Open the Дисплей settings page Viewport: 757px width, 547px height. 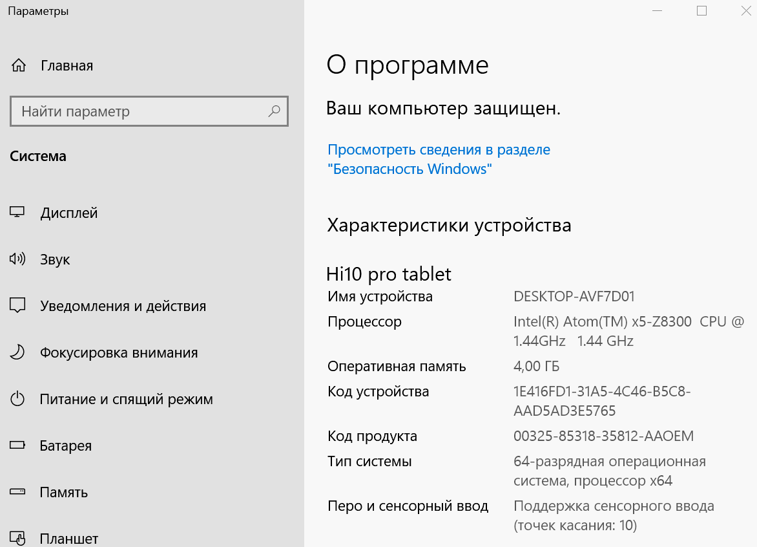69,213
